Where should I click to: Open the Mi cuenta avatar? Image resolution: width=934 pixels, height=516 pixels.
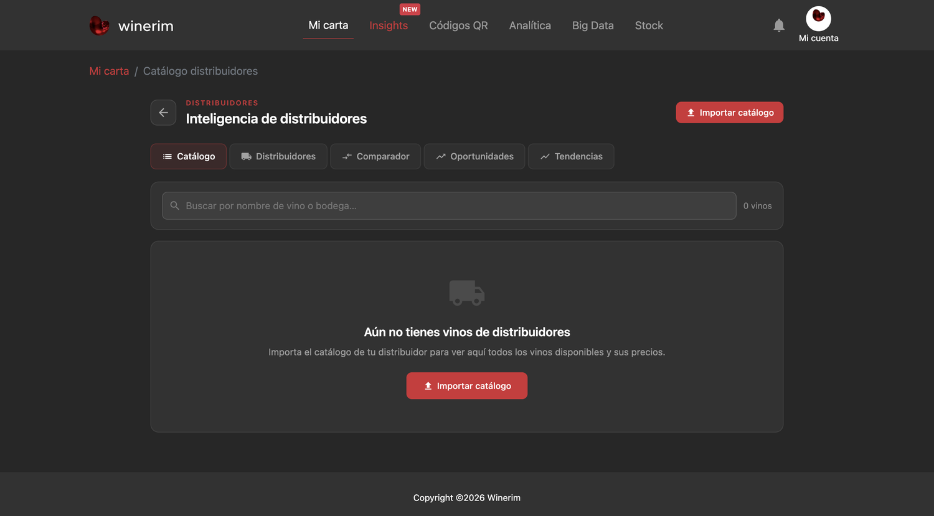818,19
